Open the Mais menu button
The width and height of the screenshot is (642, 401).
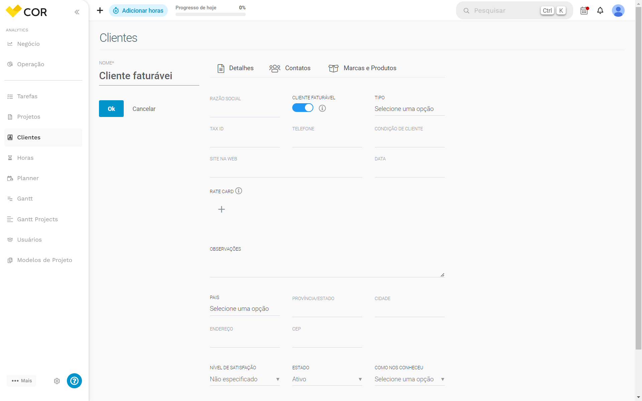(22, 381)
